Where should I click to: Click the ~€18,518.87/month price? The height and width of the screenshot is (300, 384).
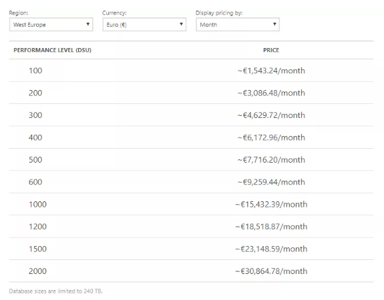pyautogui.click(x=271, y=227)
